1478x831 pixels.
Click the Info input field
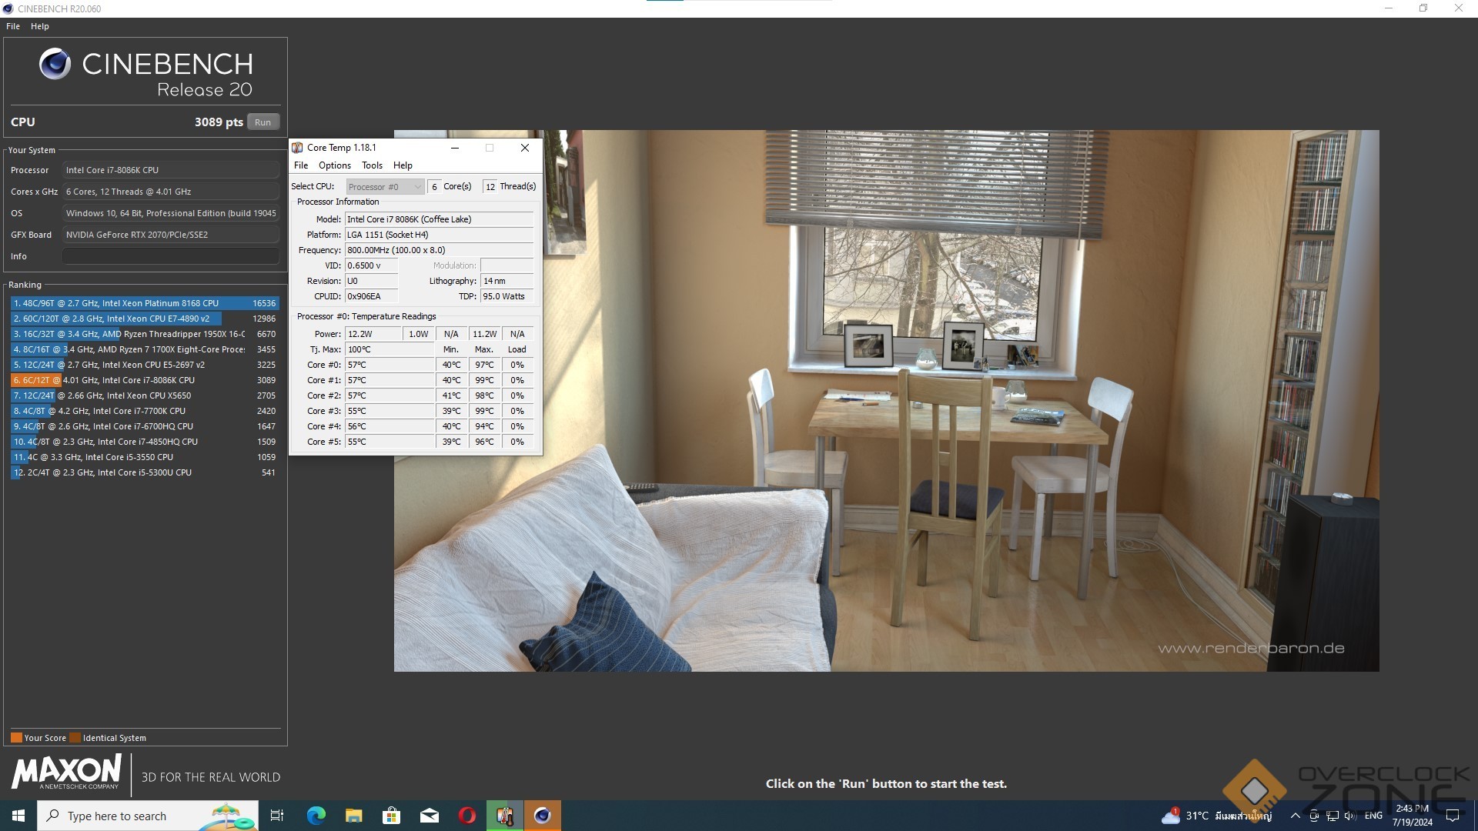170,256
